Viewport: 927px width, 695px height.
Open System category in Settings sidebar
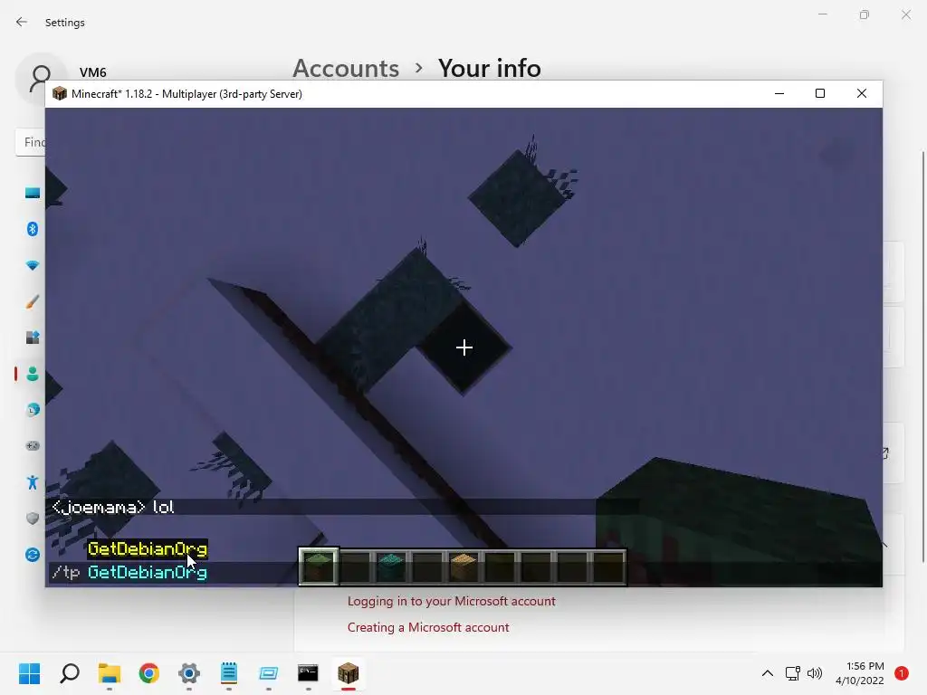(x=32, y=193)
